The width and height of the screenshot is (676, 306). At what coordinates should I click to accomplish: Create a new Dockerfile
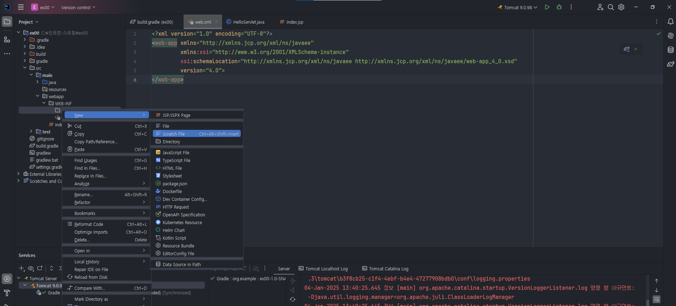(197, 191)
